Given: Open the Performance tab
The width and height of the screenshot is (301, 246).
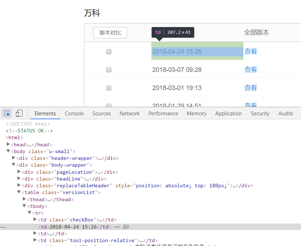Looking at the screenshot, I should (163, 114).
